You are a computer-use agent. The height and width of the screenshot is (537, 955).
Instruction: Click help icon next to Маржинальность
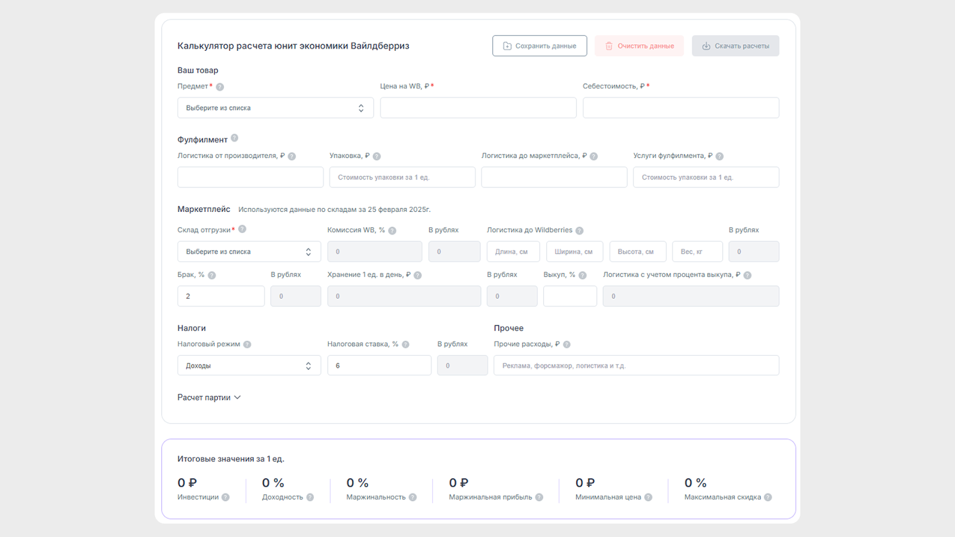pos(413,497)
